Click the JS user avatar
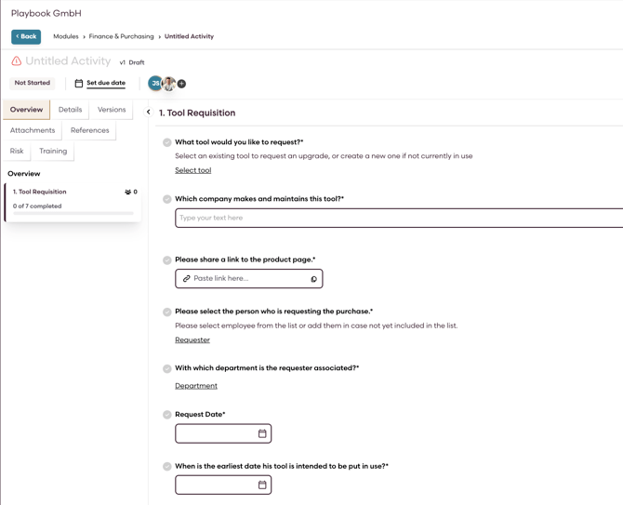 pos(155,84)
